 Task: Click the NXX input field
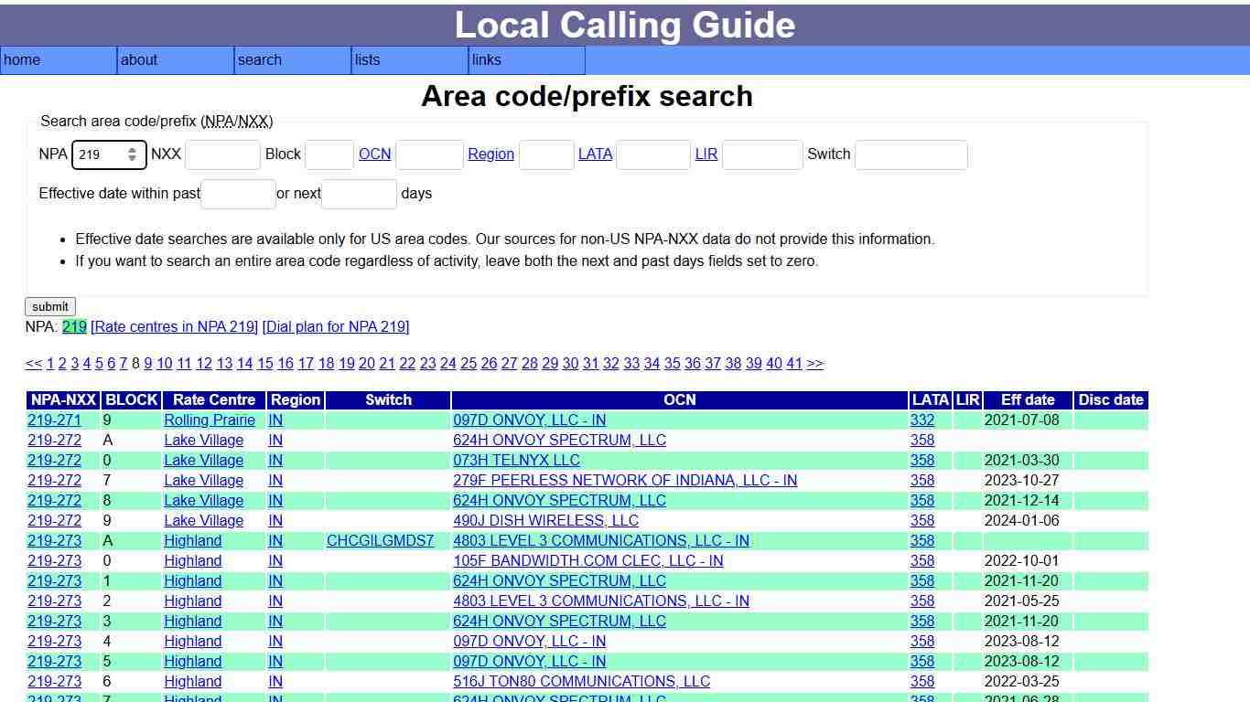point(222,154)
